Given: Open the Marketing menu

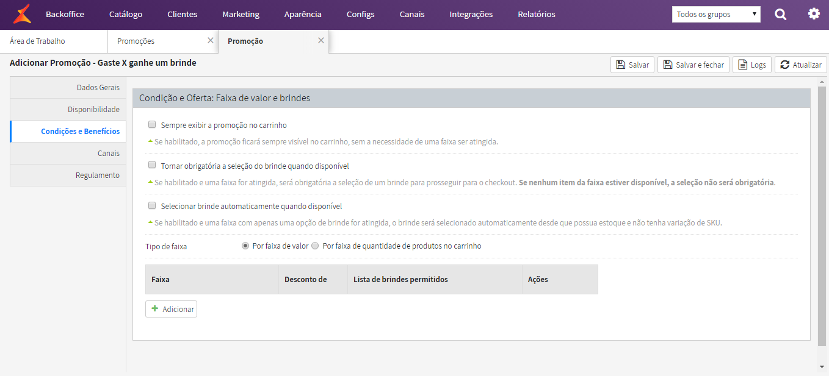Looking at the screenshot, I should click(x=241, y=14).
